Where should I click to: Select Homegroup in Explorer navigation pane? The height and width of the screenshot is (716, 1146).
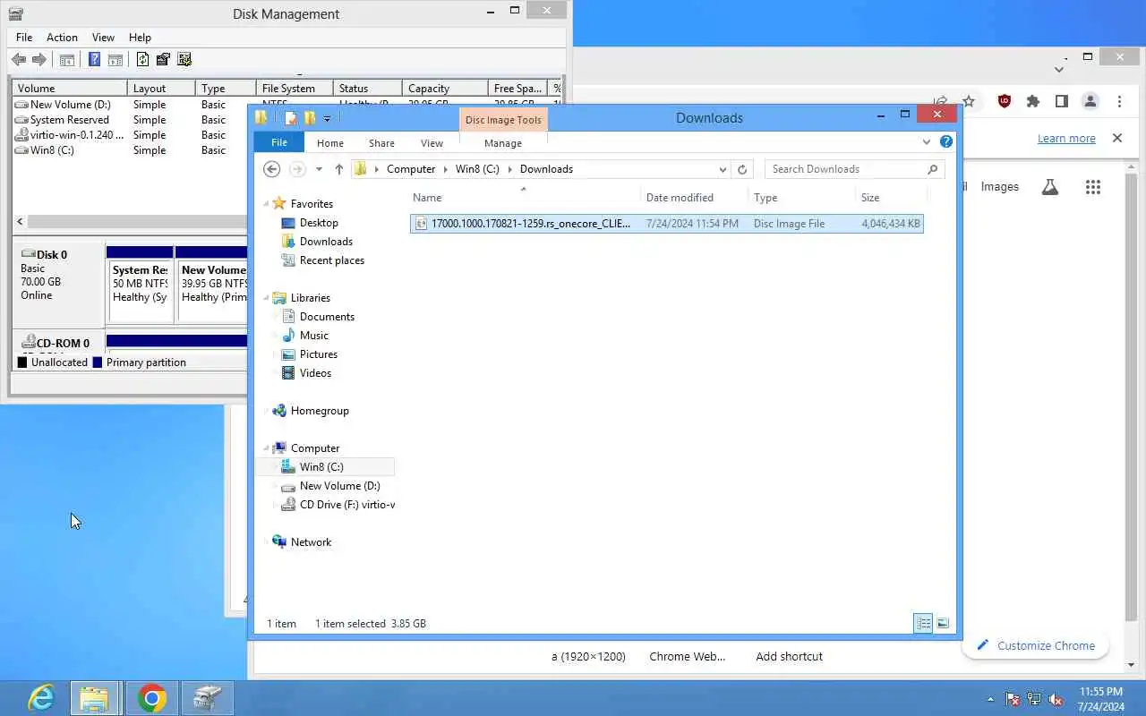pyautogui.click(x=320, y=411)
